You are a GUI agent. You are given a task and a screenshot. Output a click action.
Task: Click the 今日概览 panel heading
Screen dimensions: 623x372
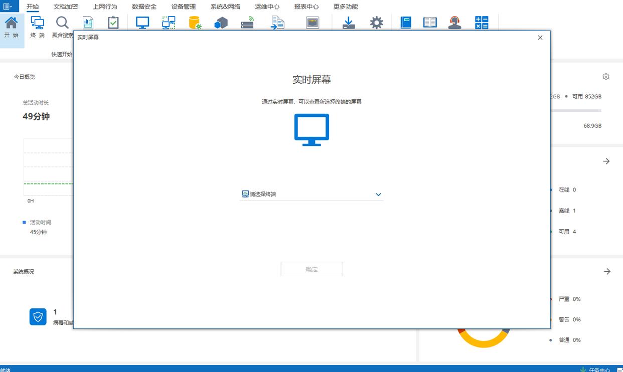coord(24,77)
